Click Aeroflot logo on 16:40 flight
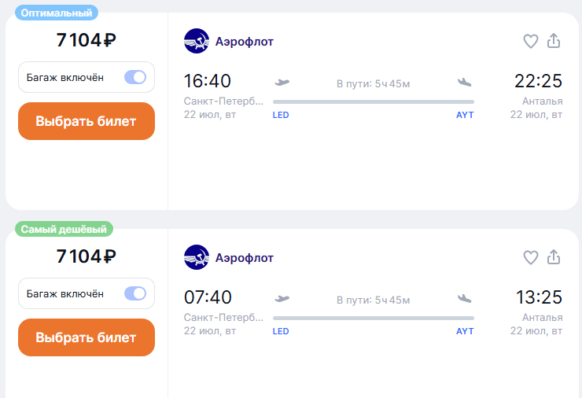 click(x=197, y=41)
